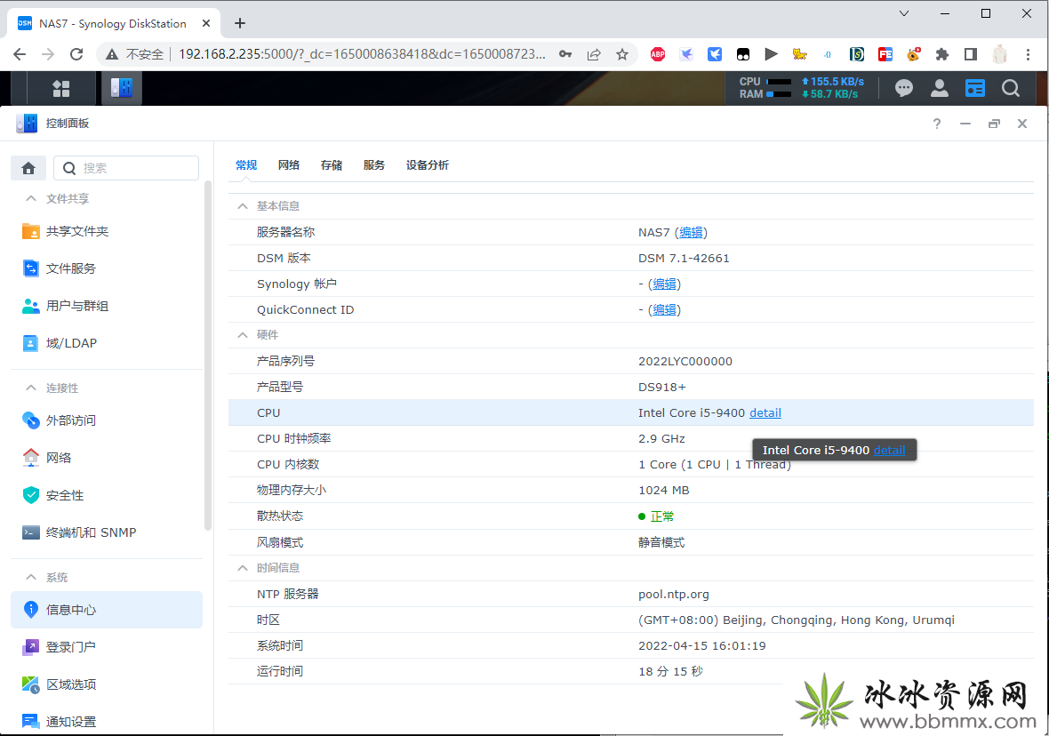Viewport: 1049px width, 736px height.
Task: Click the 静音模式 fan mode value
Action: pos(661,542)
